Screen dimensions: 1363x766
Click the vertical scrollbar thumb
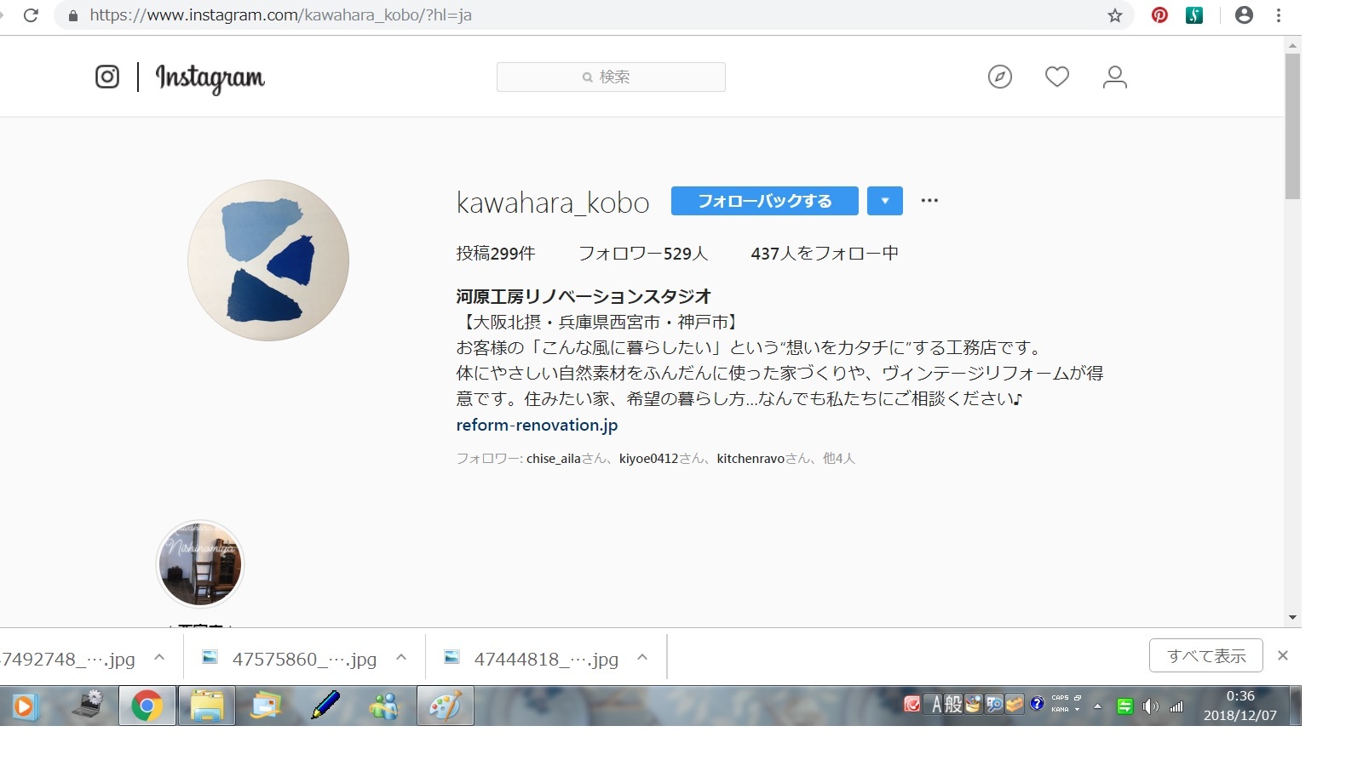1292,126
